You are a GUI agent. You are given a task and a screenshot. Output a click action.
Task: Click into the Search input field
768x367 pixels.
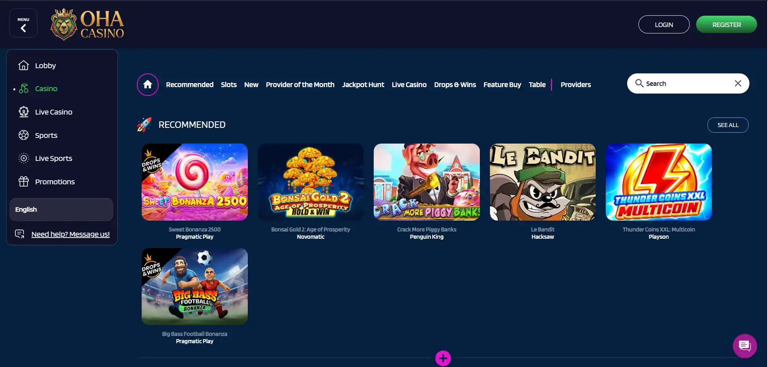[688, 83]
